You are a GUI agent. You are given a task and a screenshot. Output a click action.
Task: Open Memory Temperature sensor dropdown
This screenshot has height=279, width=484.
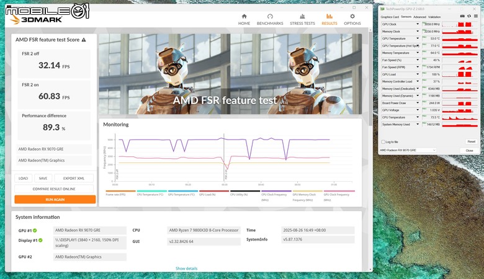click(418, 53)
